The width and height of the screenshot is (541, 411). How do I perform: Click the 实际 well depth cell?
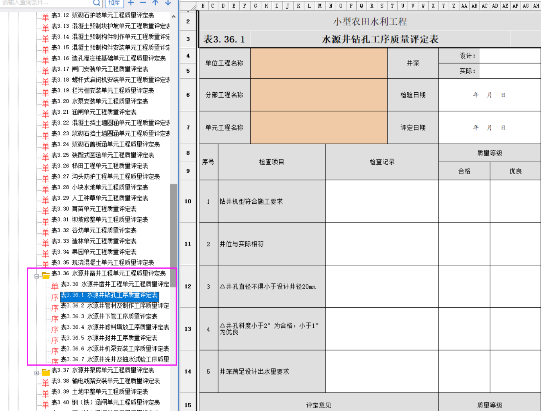510,71
